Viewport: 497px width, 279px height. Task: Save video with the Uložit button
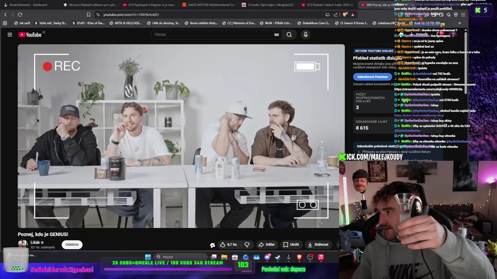coord(291,245)
